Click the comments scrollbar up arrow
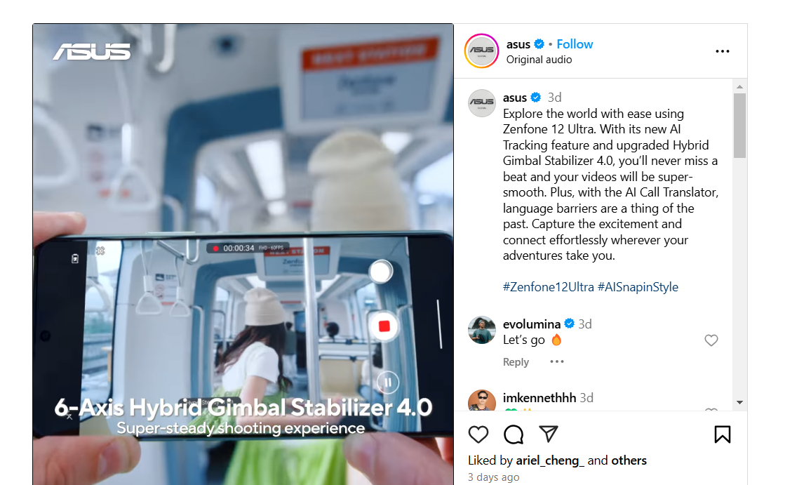Screen dimensions: 811x485 click(739, 86)
